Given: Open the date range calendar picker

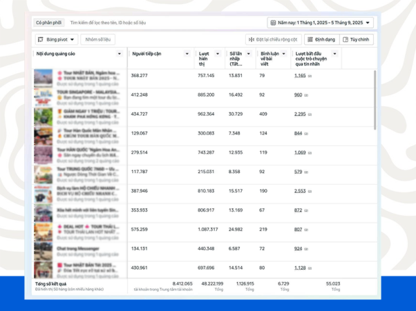Looking at the screenshot, I should [320, 23].
